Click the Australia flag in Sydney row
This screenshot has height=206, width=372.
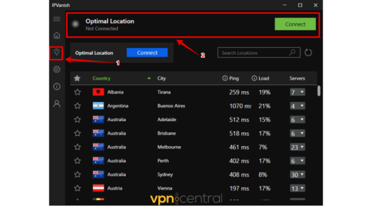tap(98, 174)
